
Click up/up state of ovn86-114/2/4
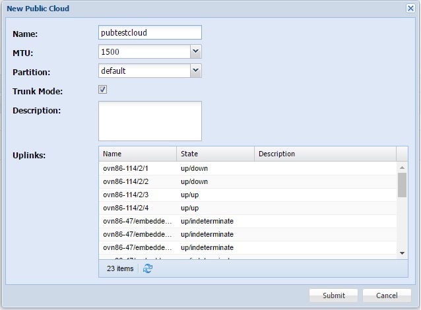(x=190, y=208)
